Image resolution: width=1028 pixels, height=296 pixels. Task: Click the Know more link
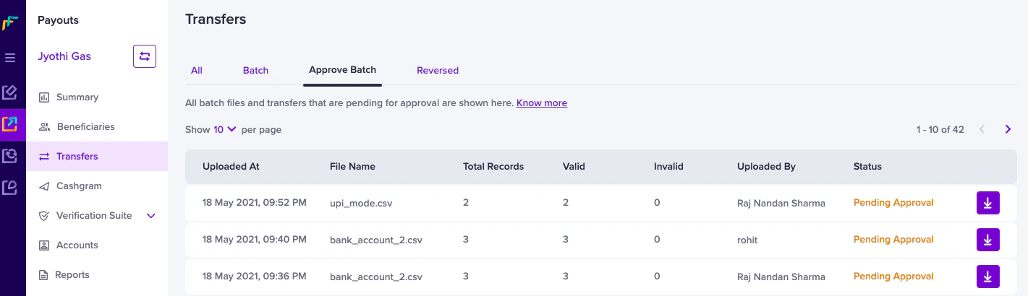(542, 103)
